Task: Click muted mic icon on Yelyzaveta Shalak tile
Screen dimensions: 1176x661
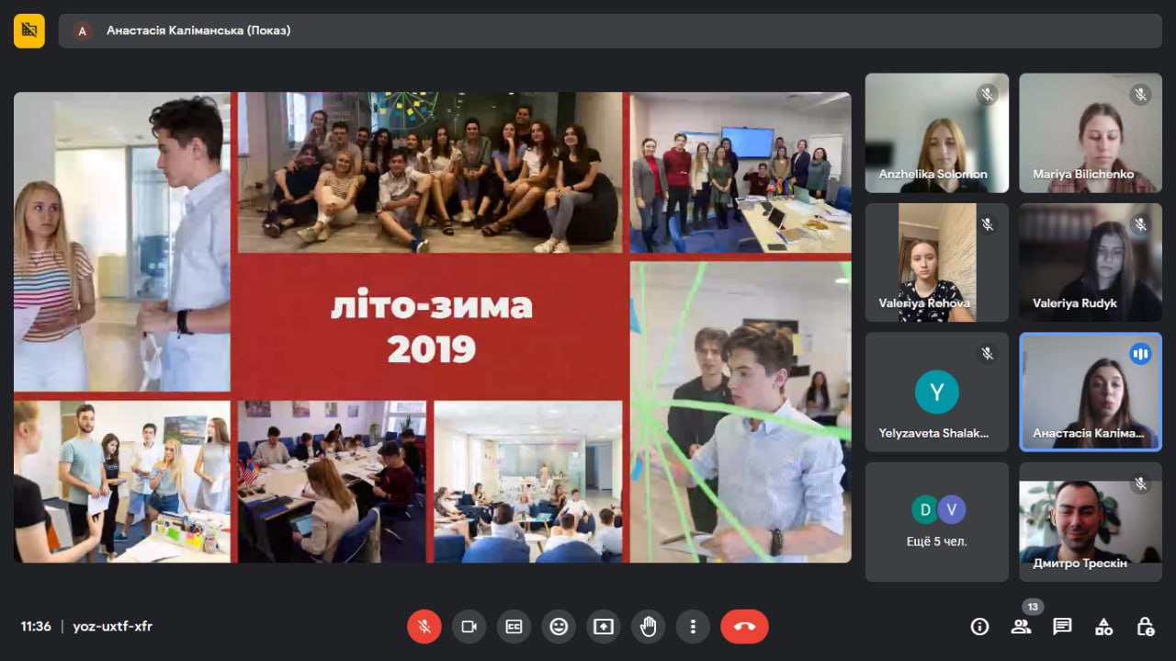Action: coord(988,353)
